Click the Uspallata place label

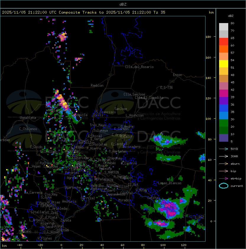tap(28, 118)
